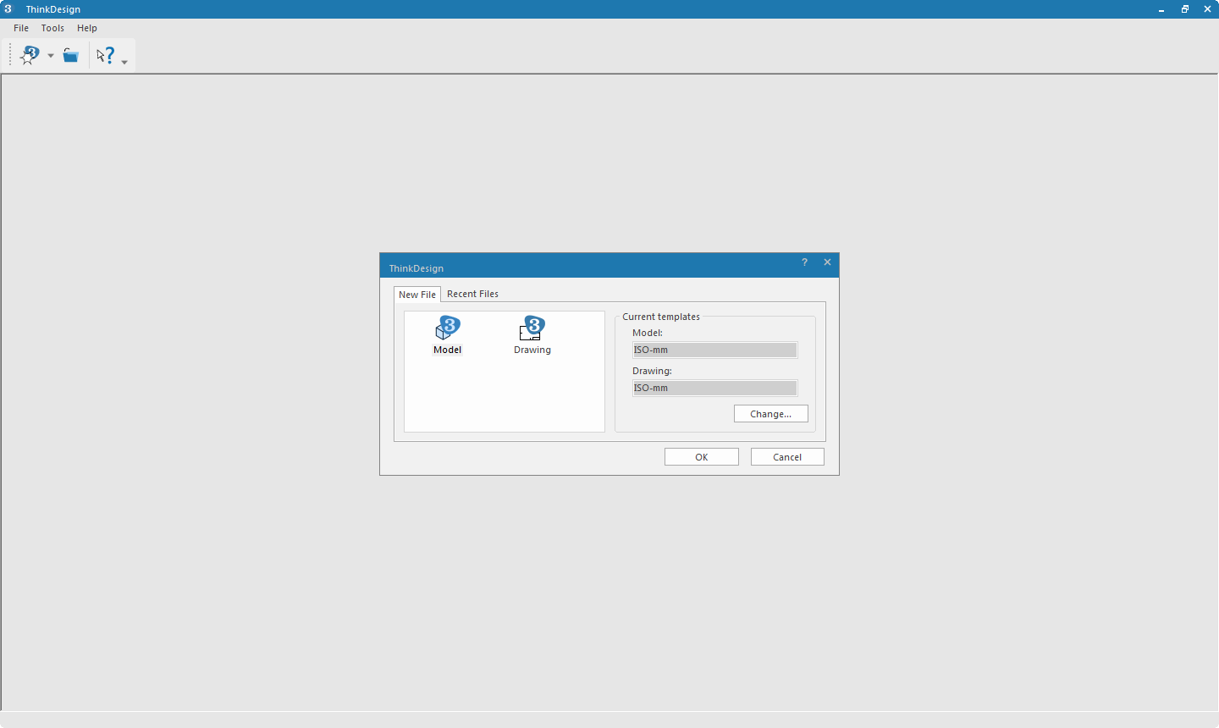The height and width of the screenshot is (728, 1219).
Task: Open the toolbar options arrow beside the help pointer
Action: (x=124, y=62)
